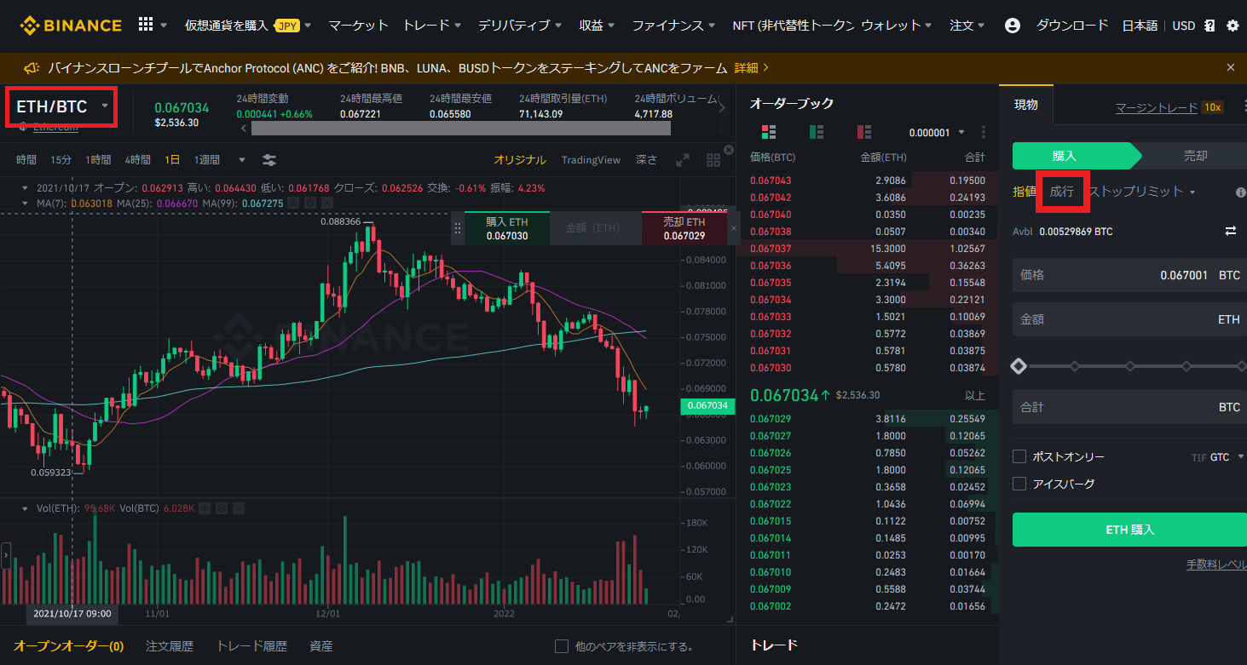Expand the left side panel arrow
The image size is (1247, 665).
coord(6,556)
